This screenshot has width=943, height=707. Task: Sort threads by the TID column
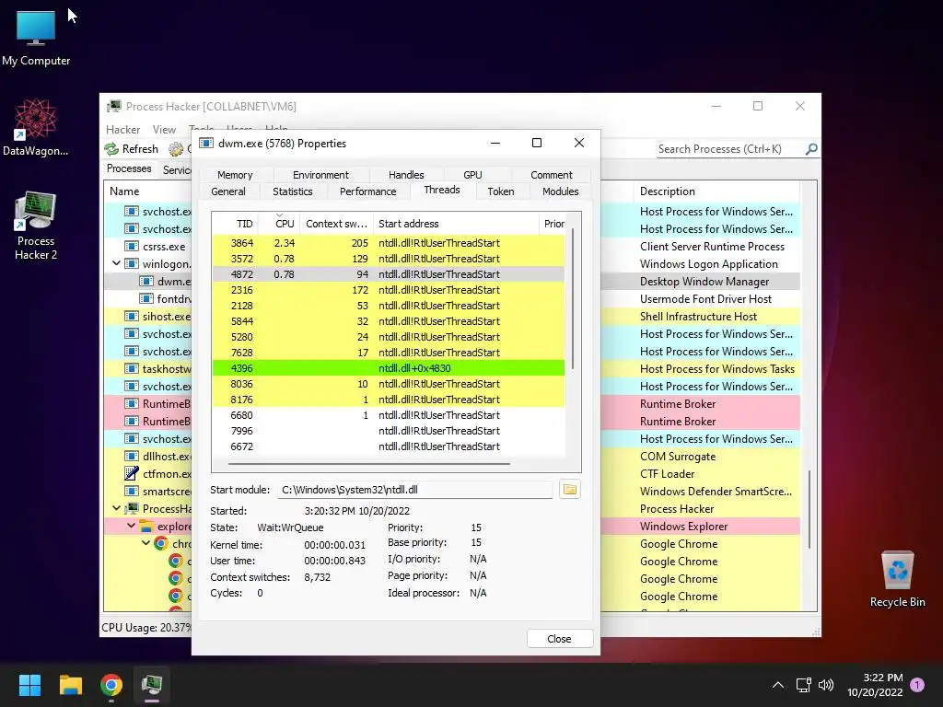coord(235,224)
